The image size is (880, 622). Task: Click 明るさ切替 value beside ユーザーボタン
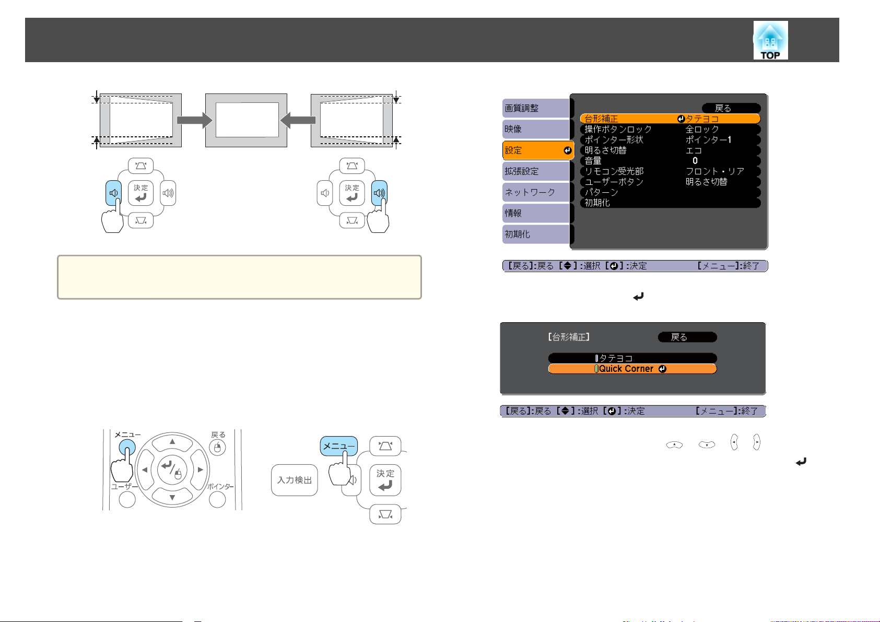point(707,181)
